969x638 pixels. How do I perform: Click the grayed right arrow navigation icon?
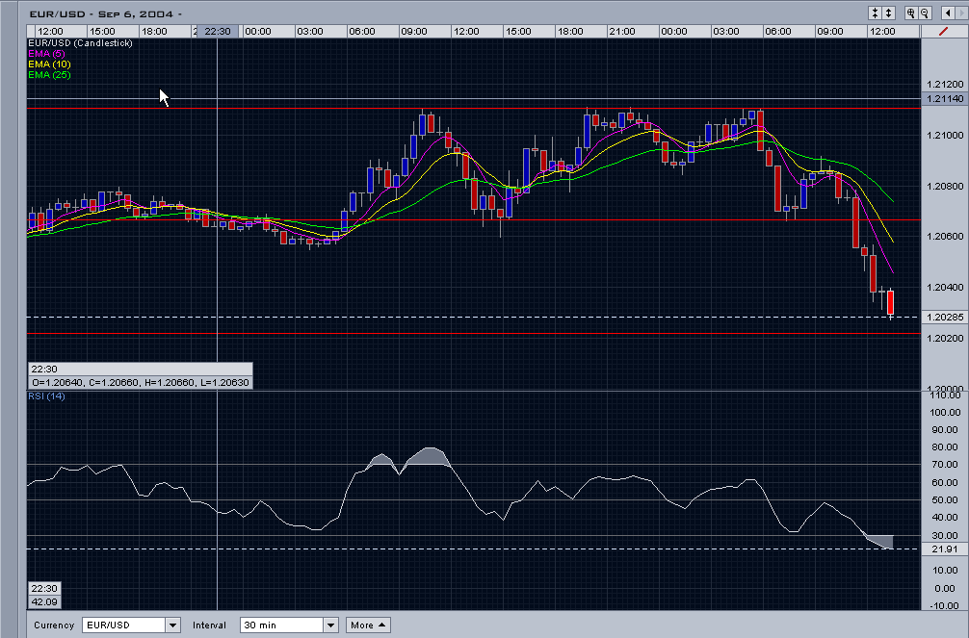click(x=961, y=13)
